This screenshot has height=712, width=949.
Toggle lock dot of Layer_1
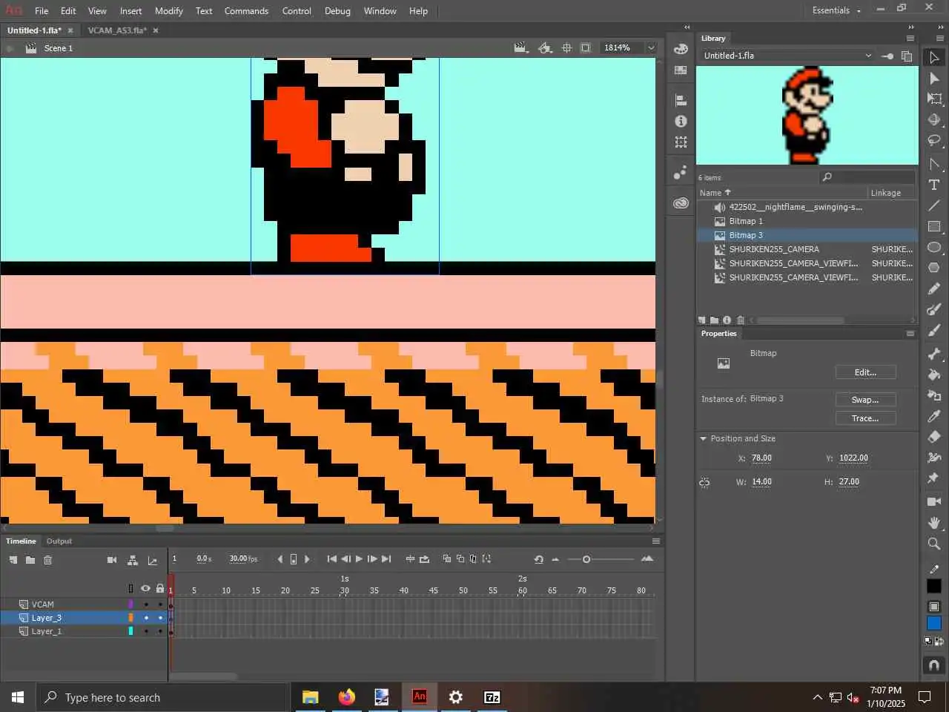pyautogui.click(x=160, y=631)
